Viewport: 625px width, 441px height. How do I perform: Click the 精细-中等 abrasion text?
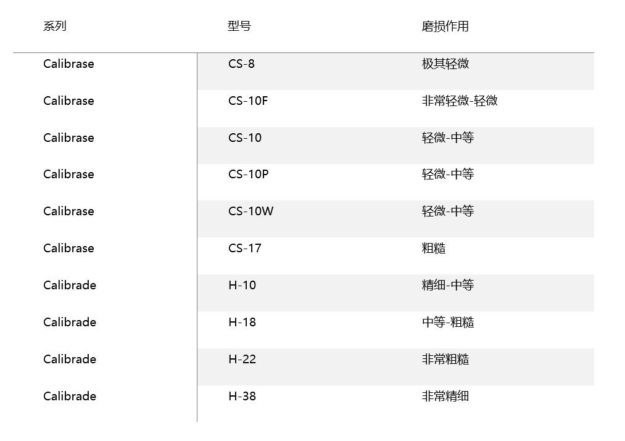(x=448, y=285)
